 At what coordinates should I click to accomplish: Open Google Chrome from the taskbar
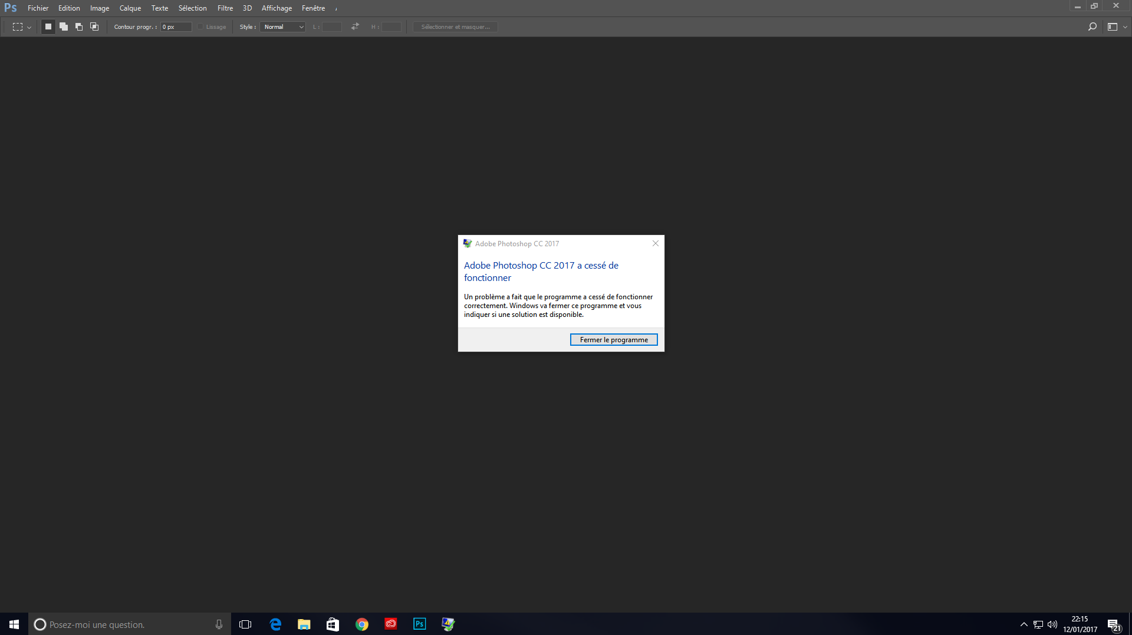[361, 624]
